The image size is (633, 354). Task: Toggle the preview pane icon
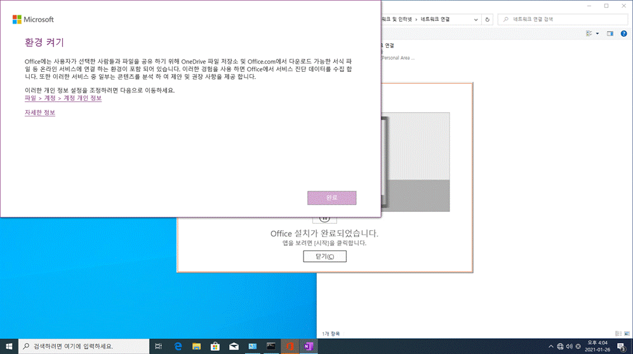click(610, 34)
